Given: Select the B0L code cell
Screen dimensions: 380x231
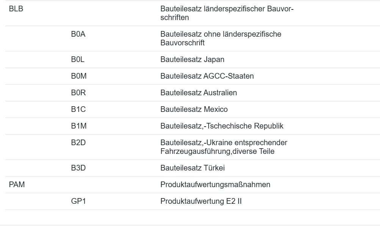Looking at the screenshot, I should tap(78, 60).
